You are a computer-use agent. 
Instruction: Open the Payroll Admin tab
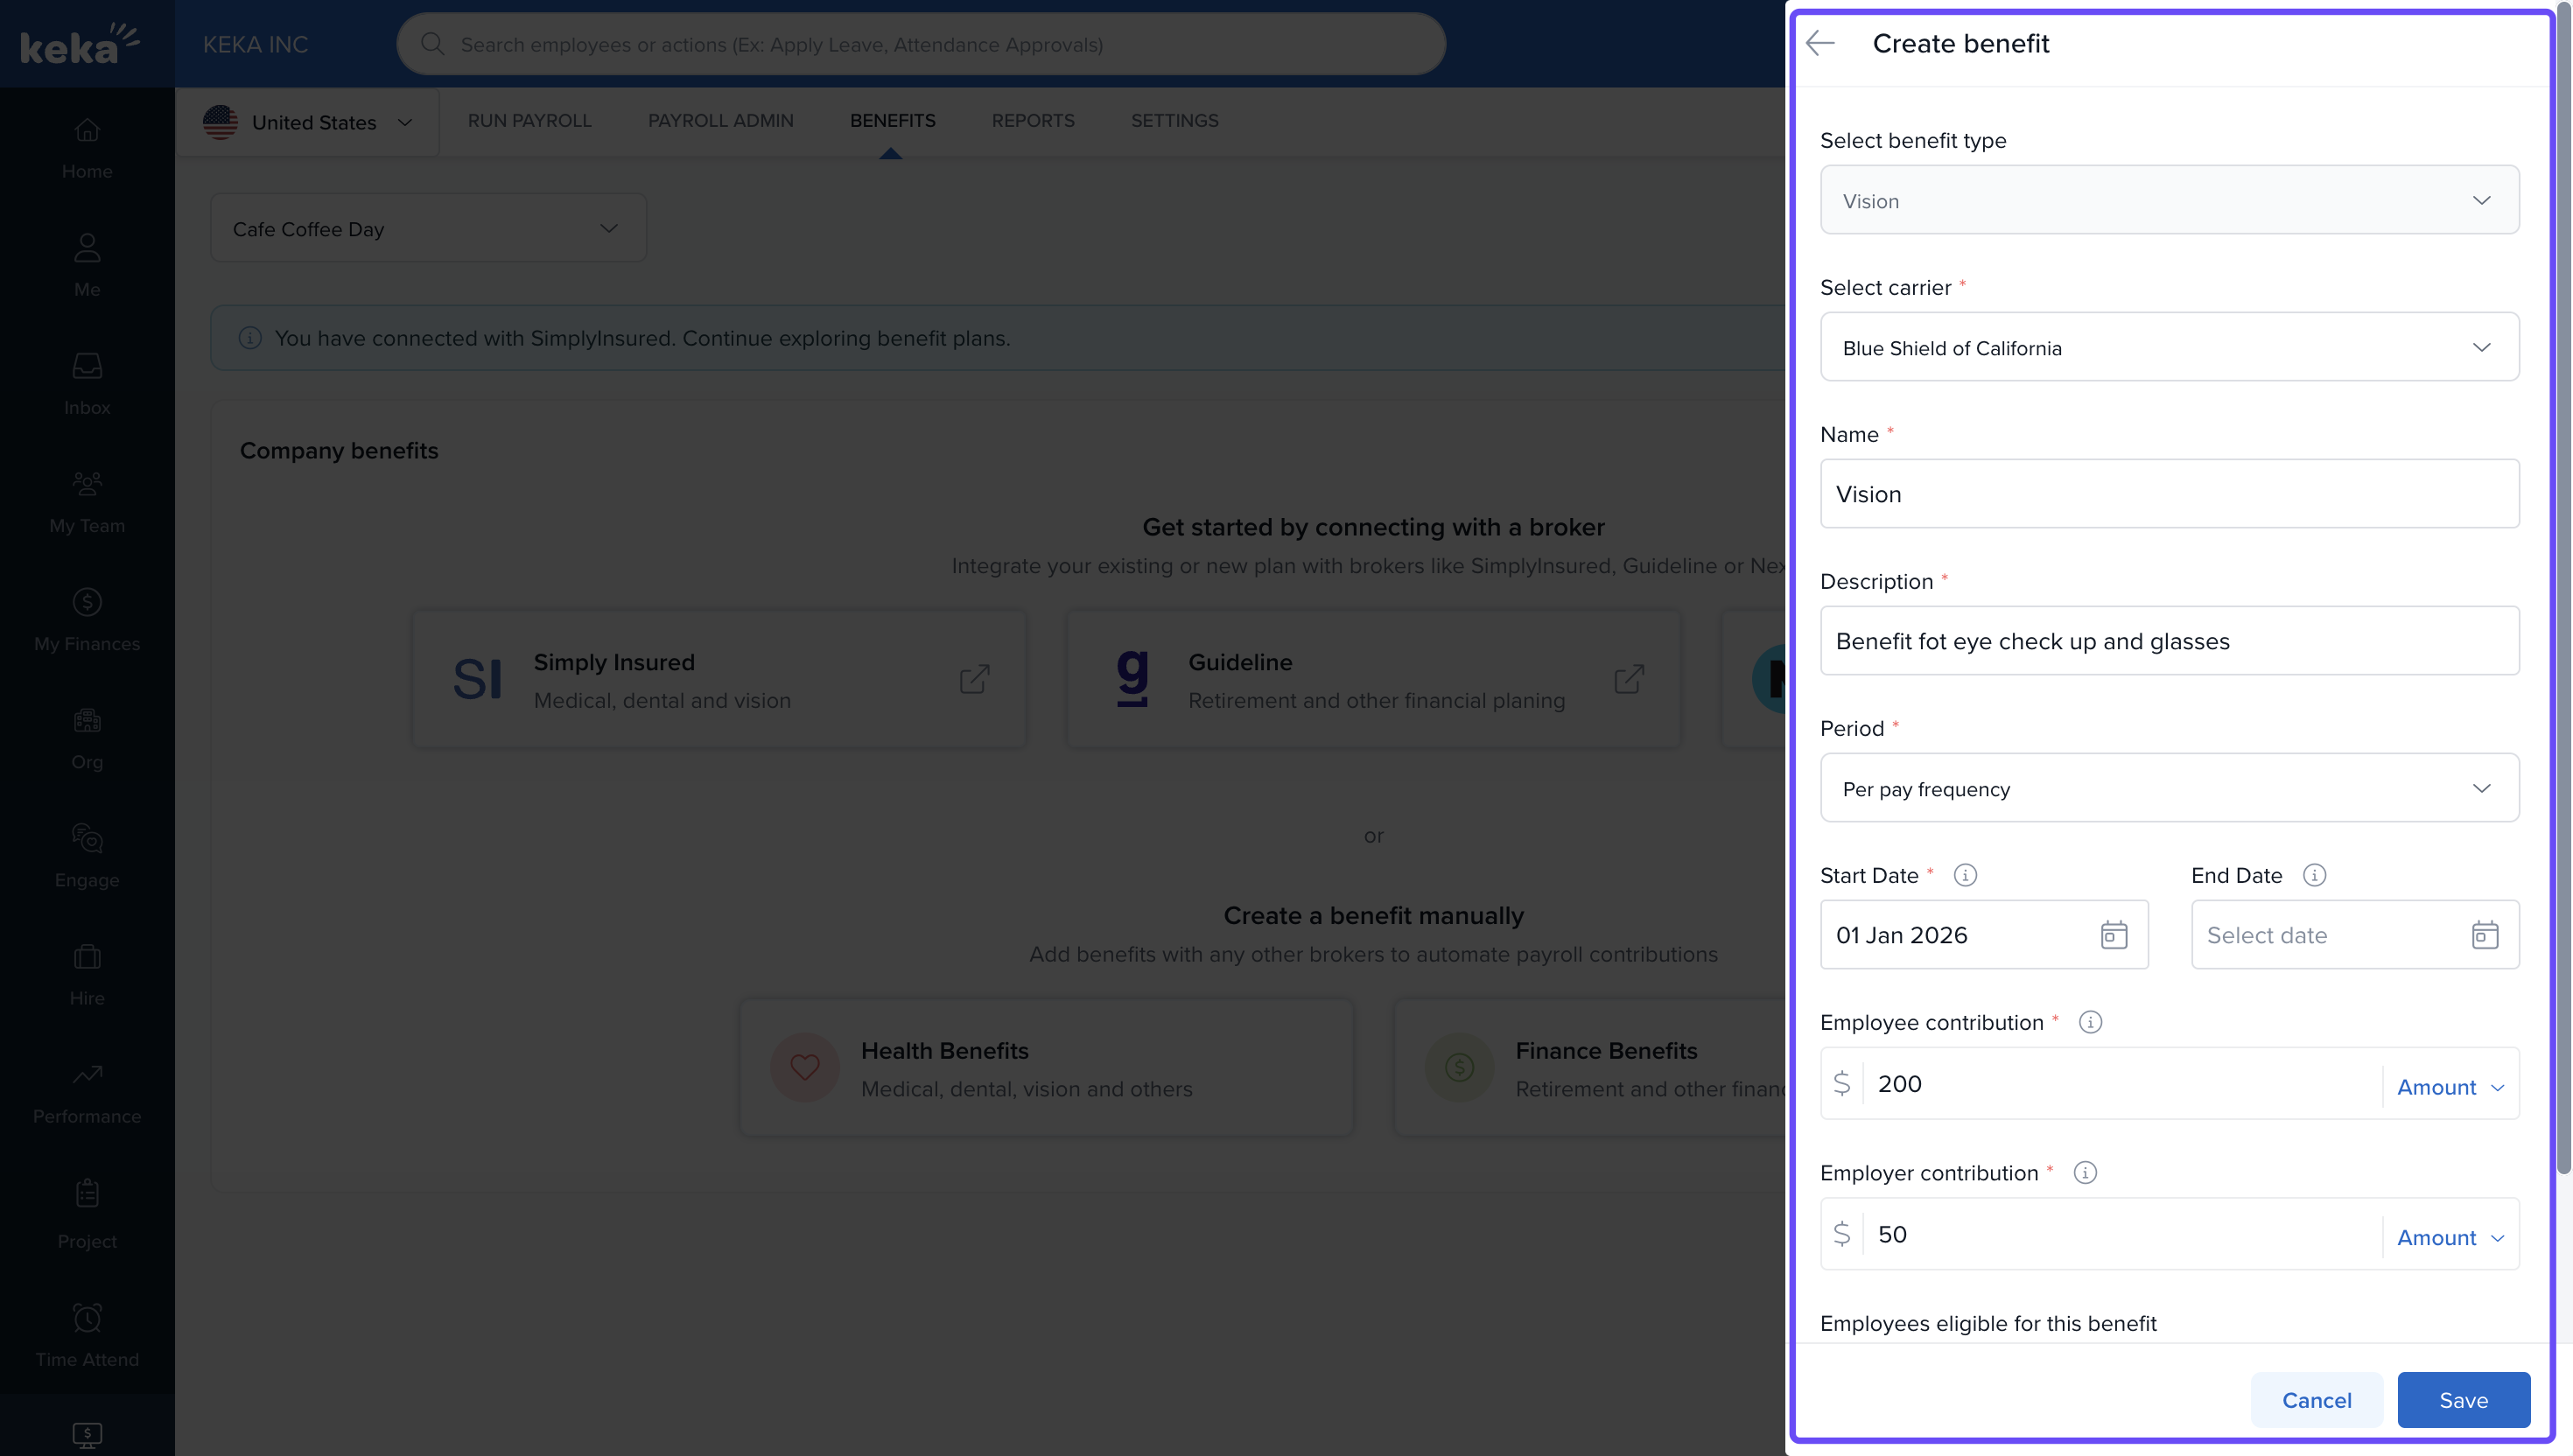click(720, 120)
